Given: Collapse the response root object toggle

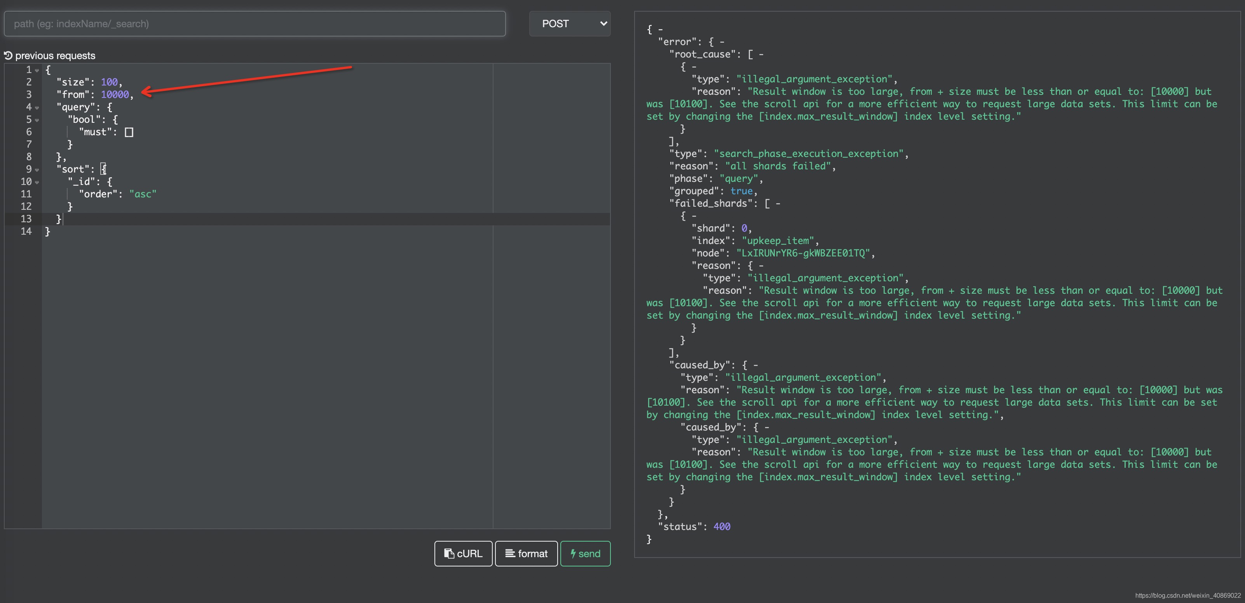Looking at the screenshot, I should click(x=660, y=30).
